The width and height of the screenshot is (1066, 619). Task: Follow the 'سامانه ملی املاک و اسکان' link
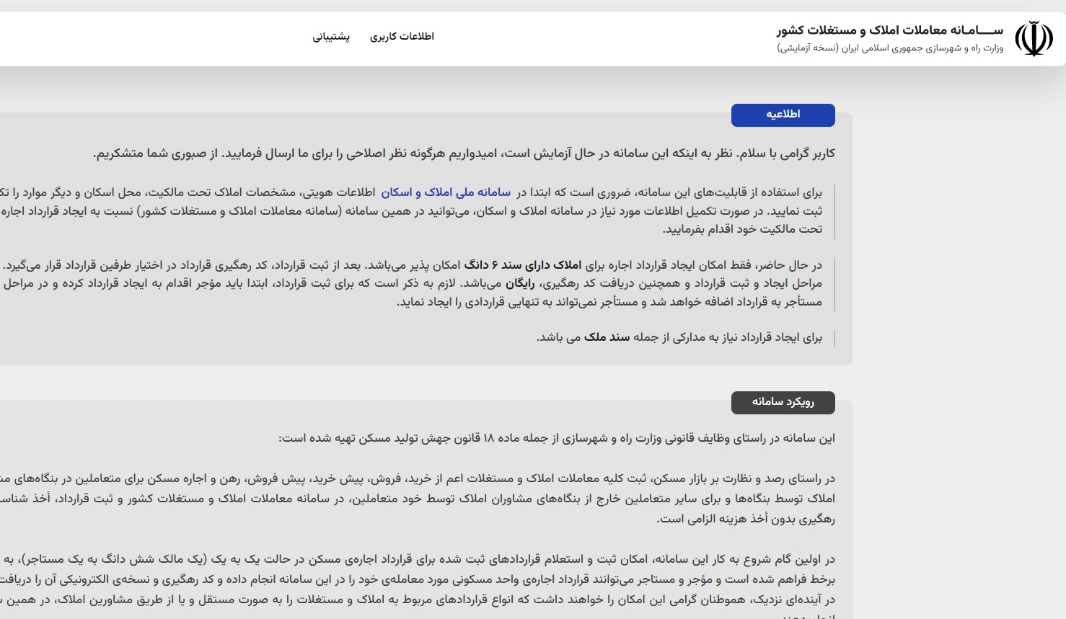tap(446, 192)
